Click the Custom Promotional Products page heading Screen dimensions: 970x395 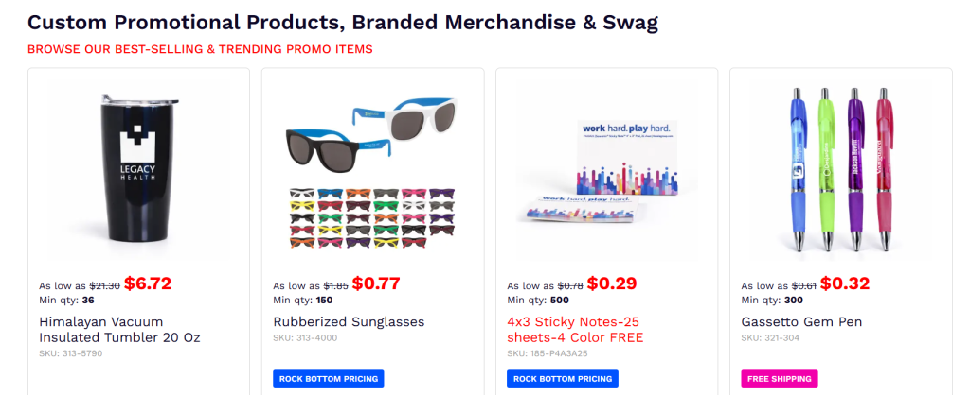(342, 21)
